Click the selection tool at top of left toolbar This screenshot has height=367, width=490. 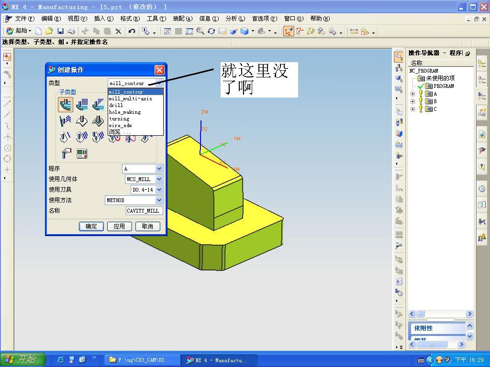[x=7, y=57]
